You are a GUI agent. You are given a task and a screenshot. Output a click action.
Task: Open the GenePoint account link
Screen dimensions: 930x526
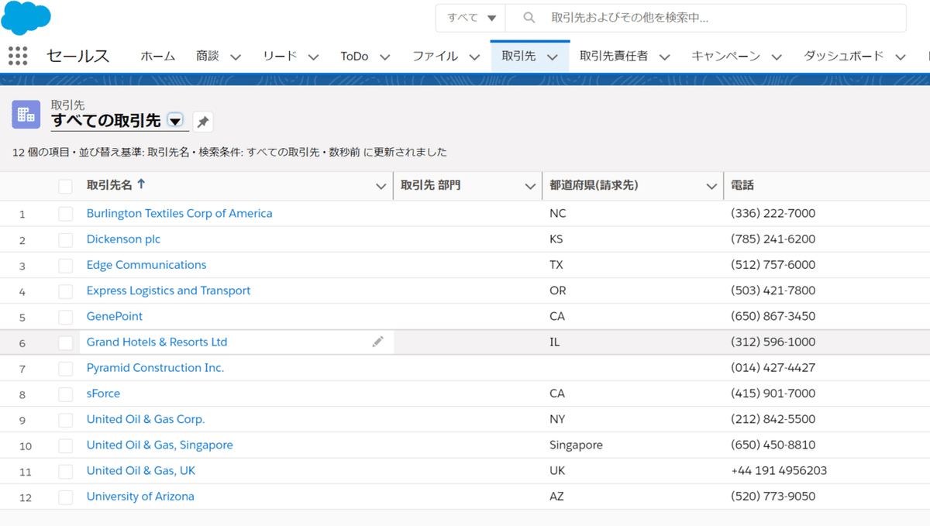click(115, 316)
